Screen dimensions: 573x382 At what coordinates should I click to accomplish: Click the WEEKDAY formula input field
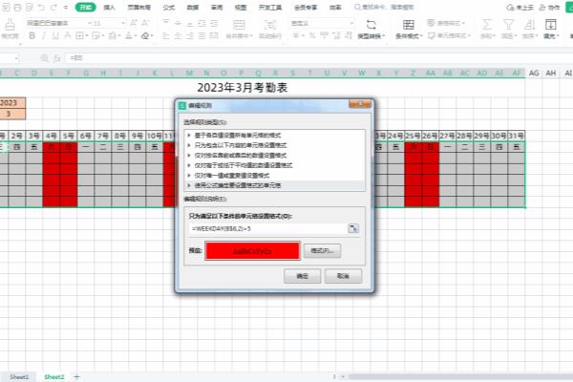point(268,229)
